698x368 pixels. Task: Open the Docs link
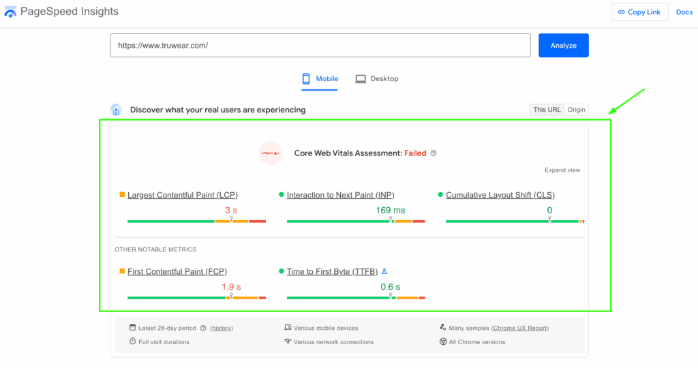(x=684, y=12)
